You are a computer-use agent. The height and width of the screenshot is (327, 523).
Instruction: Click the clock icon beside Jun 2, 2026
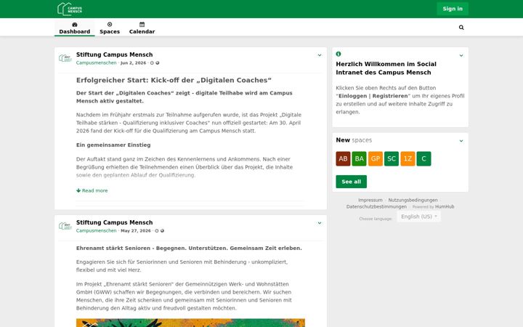[152, 62]
